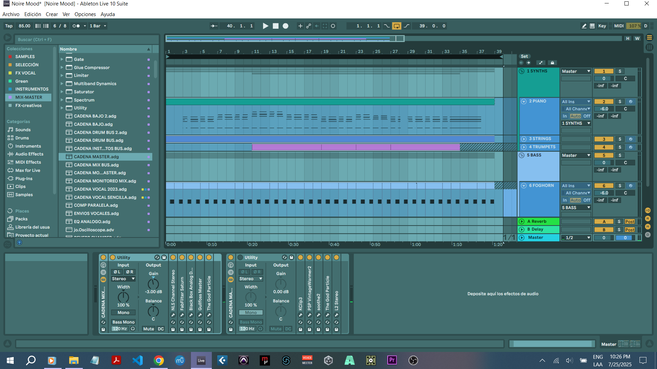Click the browser search field
Screen dimensions: 657x369
tap(87, 40)
